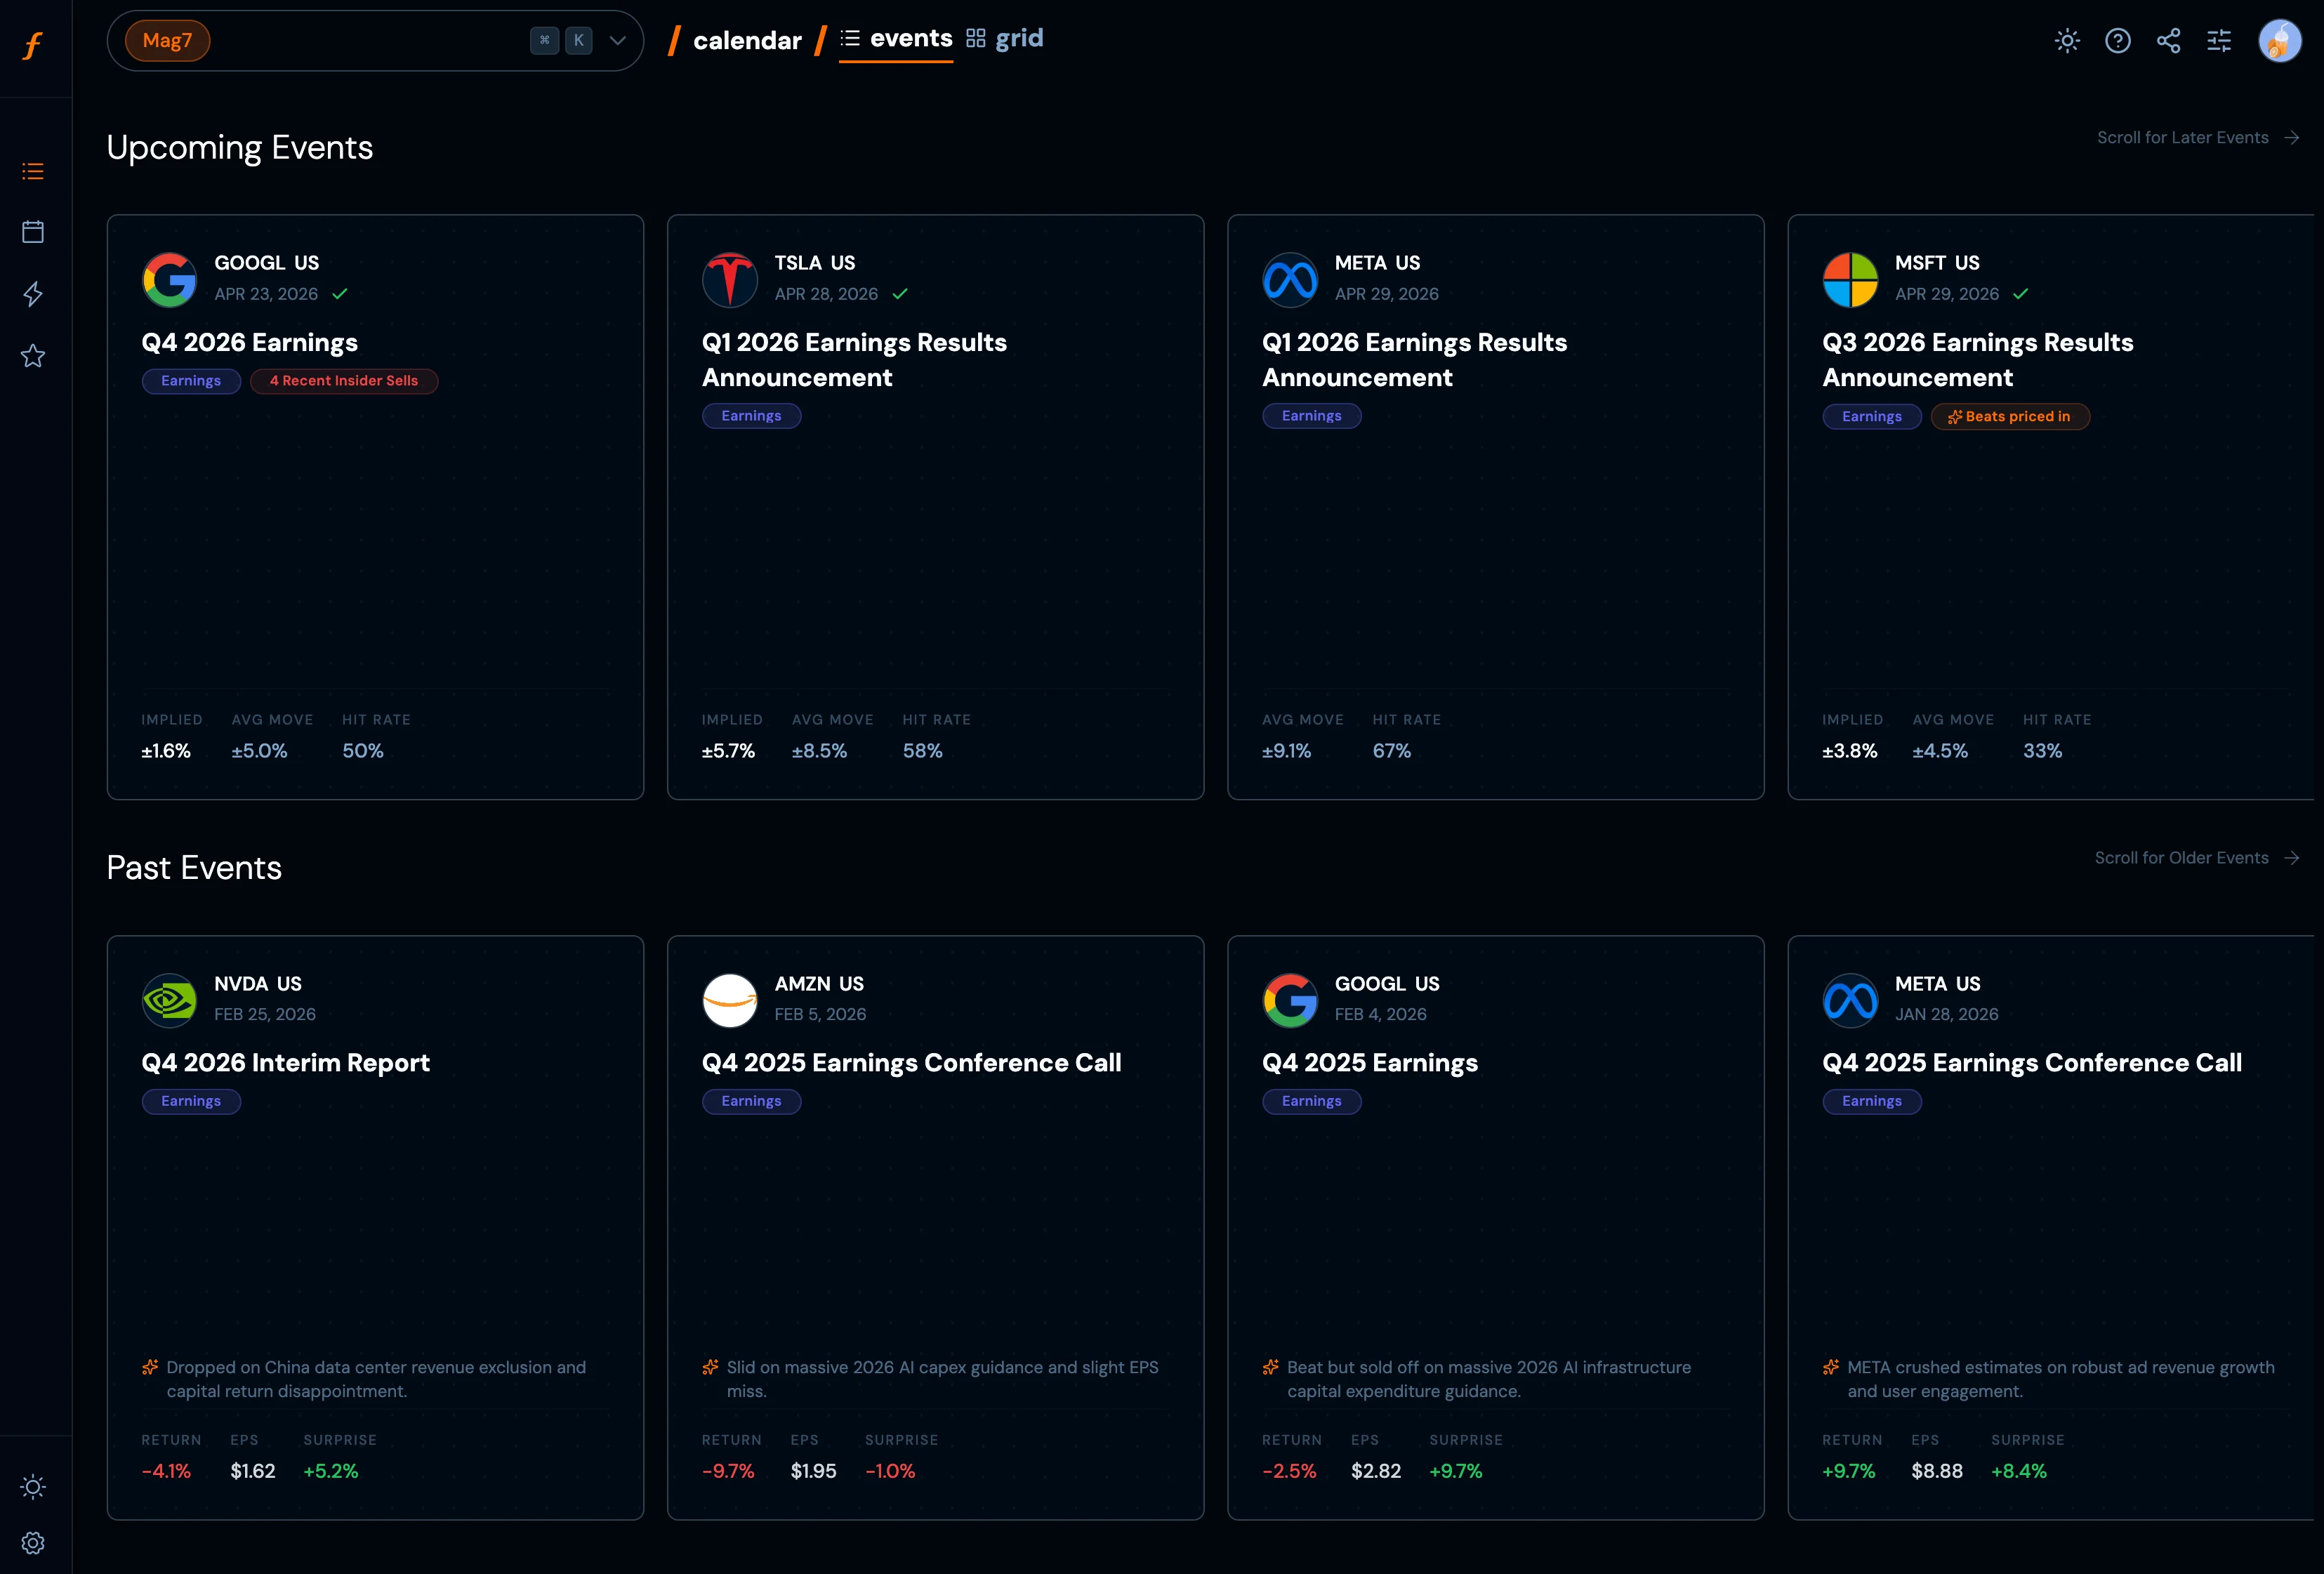Toggle brightness icon at sidebar bottom

33,1488
